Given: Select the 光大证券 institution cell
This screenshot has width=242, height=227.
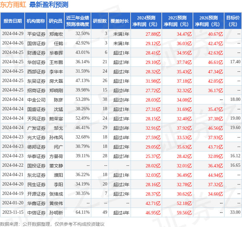Looking at the screenshot, I should click(36, 137).
